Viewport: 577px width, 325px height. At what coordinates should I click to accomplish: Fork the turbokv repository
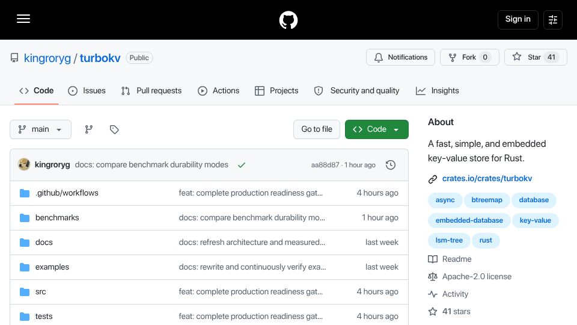pyautogui.click(x=469, y=57)
